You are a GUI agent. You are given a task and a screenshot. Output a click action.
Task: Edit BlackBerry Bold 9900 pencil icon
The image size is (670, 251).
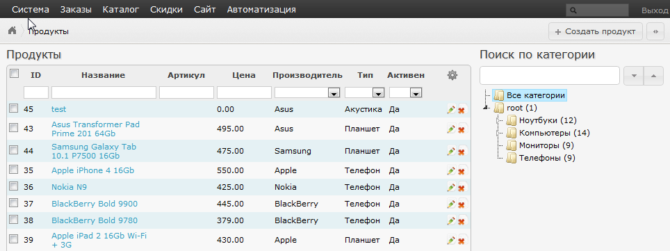tap(451, 204)
